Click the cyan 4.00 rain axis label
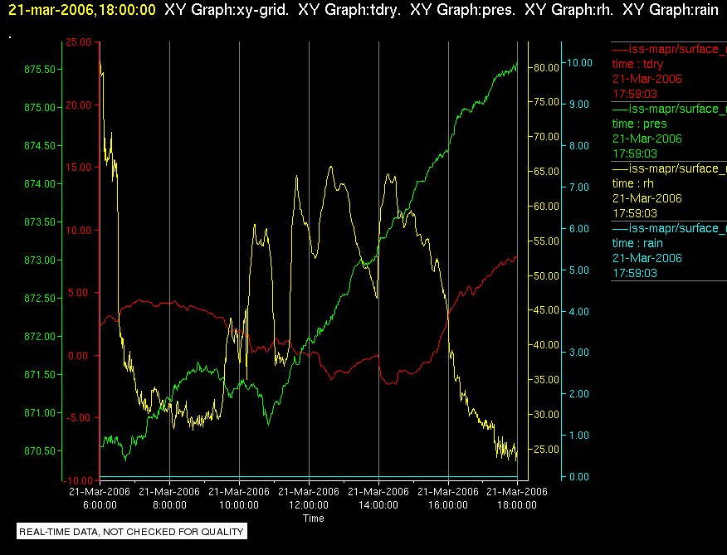The height and width of the screenshot is (555, 727). [579, 312]
